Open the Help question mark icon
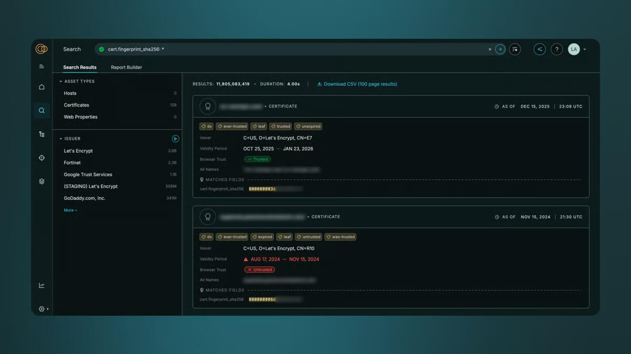The image size is (631, 354). click(x=557, y=49)
